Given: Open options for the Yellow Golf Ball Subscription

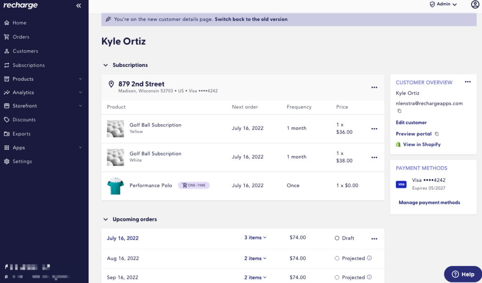Looking at the screenshot, I should (x=374, y=128).
